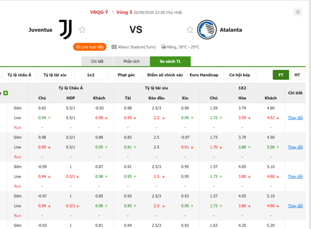The width and height of the screenshot is (311, 229).
Task: Click the Juventus team name
Action: (x=41, y=30)
